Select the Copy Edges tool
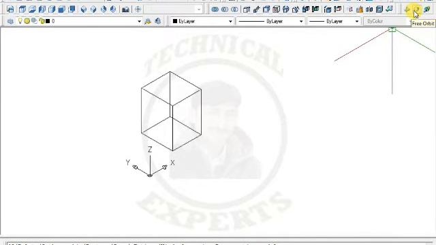The image size is (436, 245). pos(328,10)
